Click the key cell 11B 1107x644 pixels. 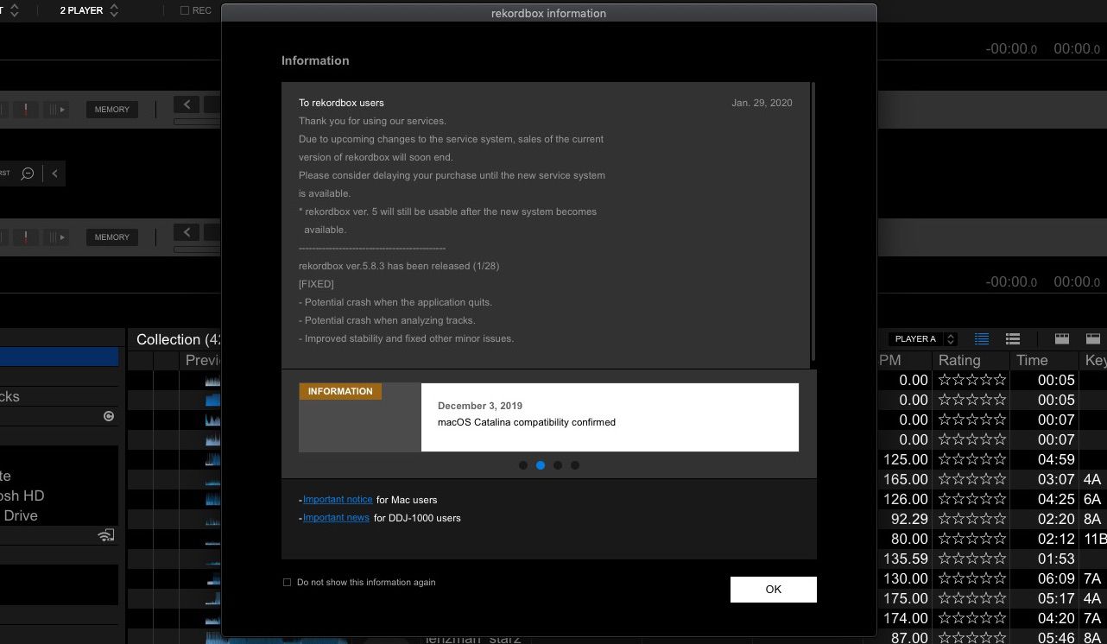[x=1094, y=539]
